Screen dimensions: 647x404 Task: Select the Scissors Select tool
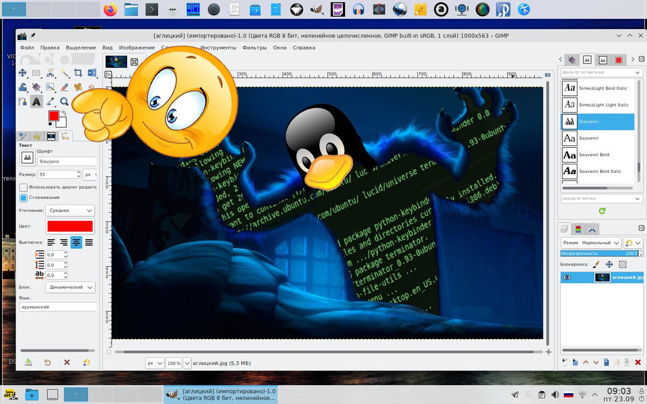[51, 73]
